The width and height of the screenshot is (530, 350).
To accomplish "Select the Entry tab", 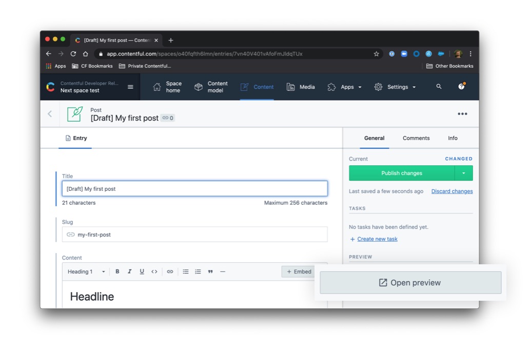I will pyautogui.click(x=76, y=138).
